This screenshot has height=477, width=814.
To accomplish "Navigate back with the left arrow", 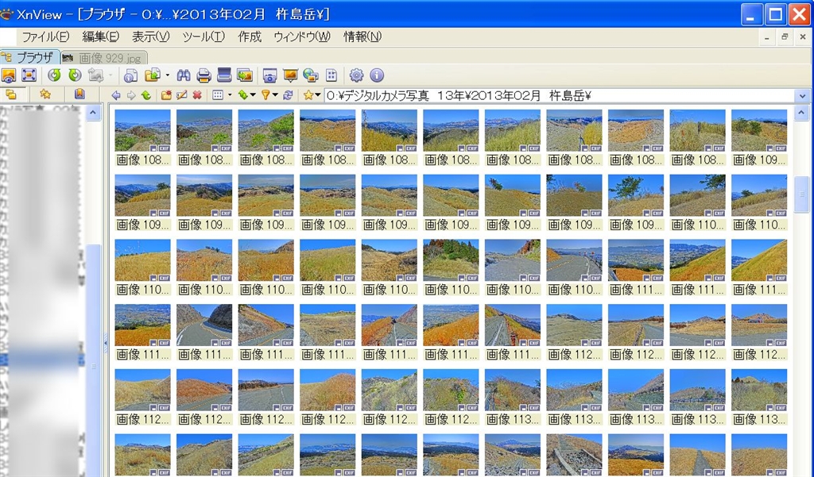I will [x=116, y=95].
